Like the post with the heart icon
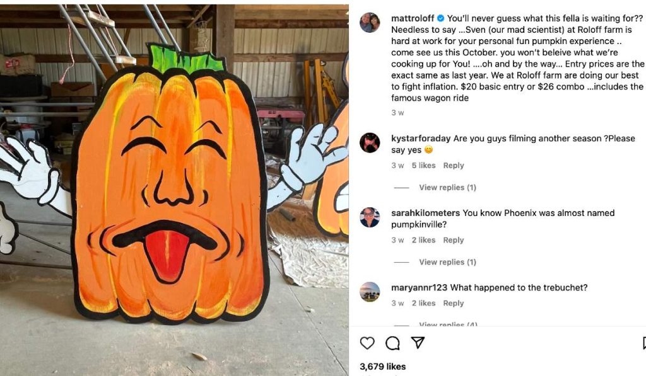The width and height of the screenshot is (646, 376). pyautogui.click(x=367, y=343)
